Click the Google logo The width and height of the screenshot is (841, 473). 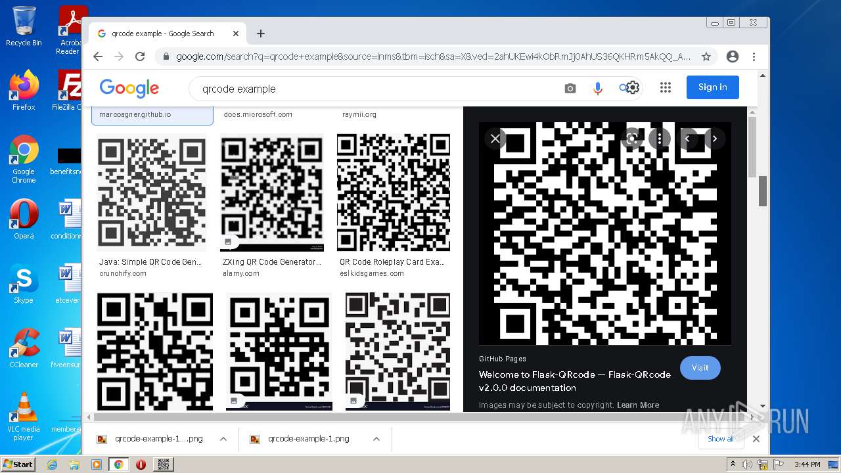(129, 88)
